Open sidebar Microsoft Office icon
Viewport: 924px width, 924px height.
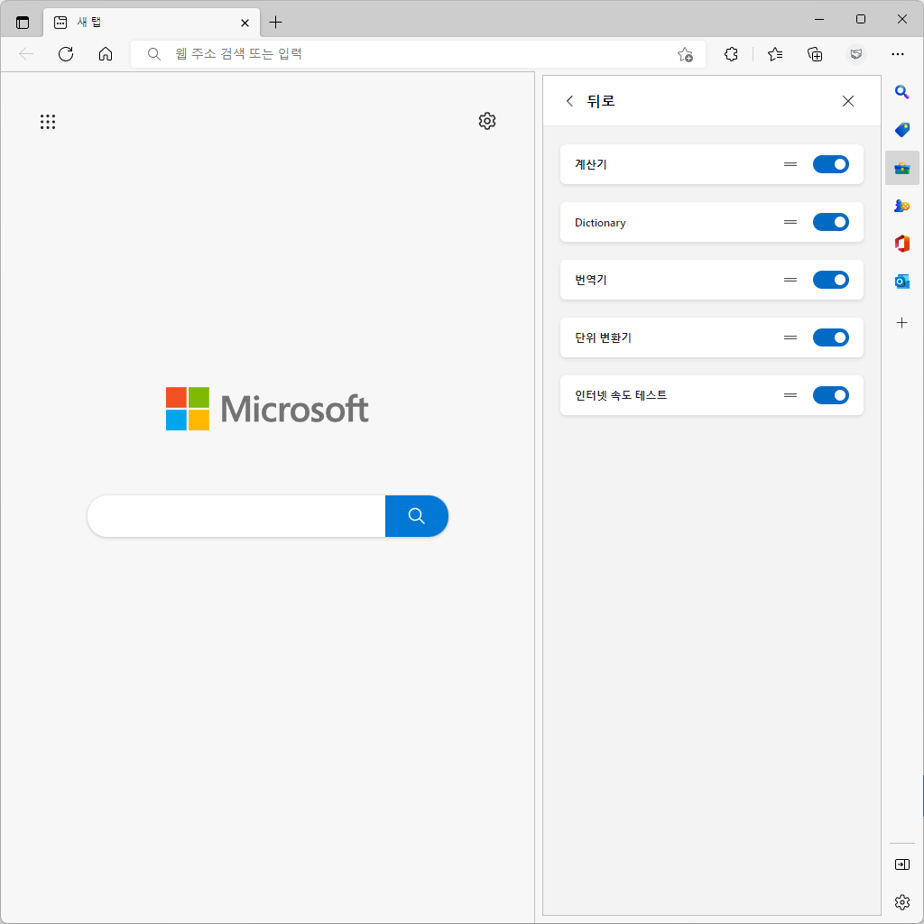pos(901,244)
